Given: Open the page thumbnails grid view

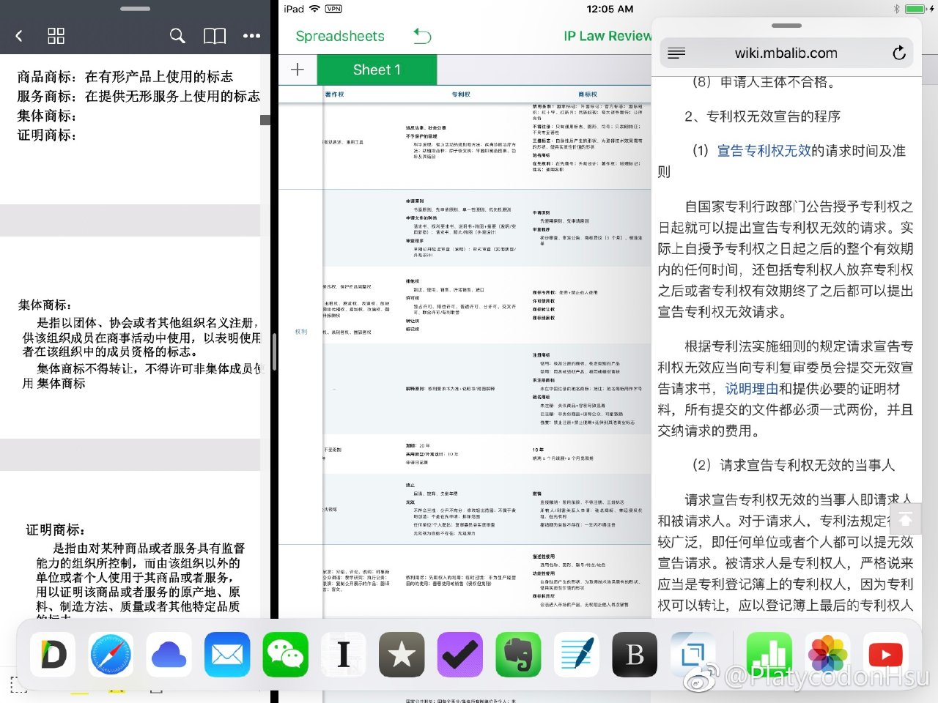Looking at the screenshot, I should point(56,36).
